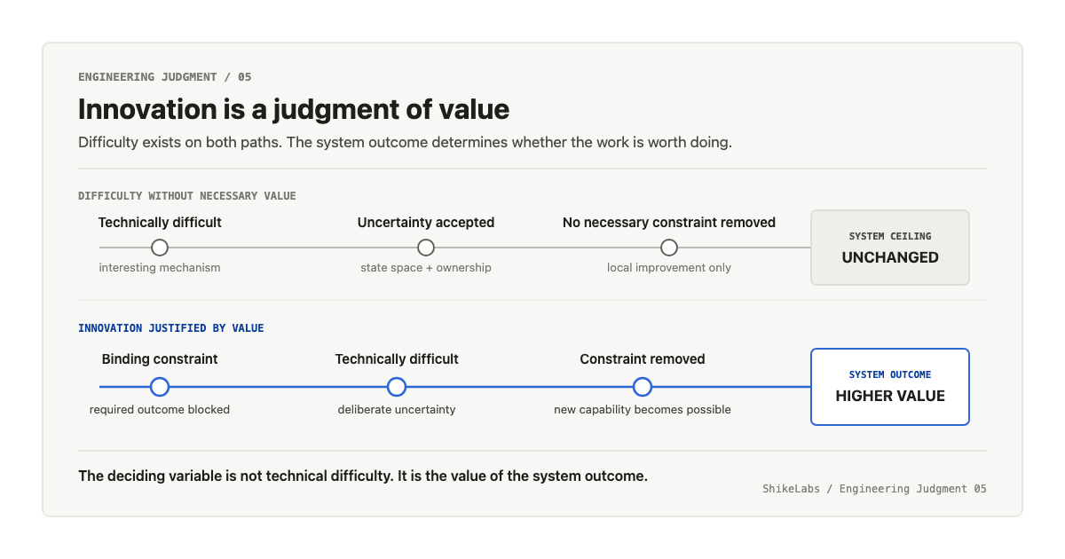The height and width of the screenshot is (559, 1065).
Task: Click the bold concluding sentence at the bottom
Action: click(363, 476)
